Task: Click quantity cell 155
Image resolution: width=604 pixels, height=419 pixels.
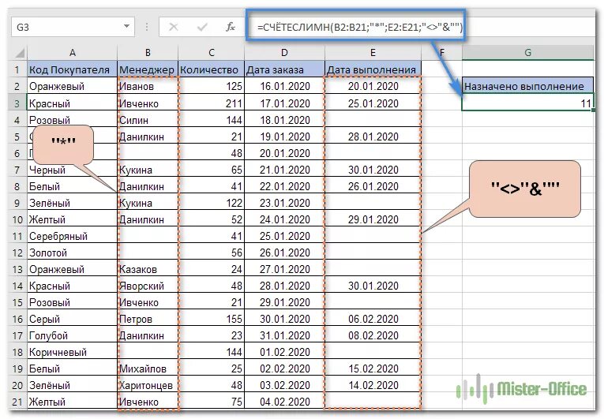Action: (x=212, y=319)
